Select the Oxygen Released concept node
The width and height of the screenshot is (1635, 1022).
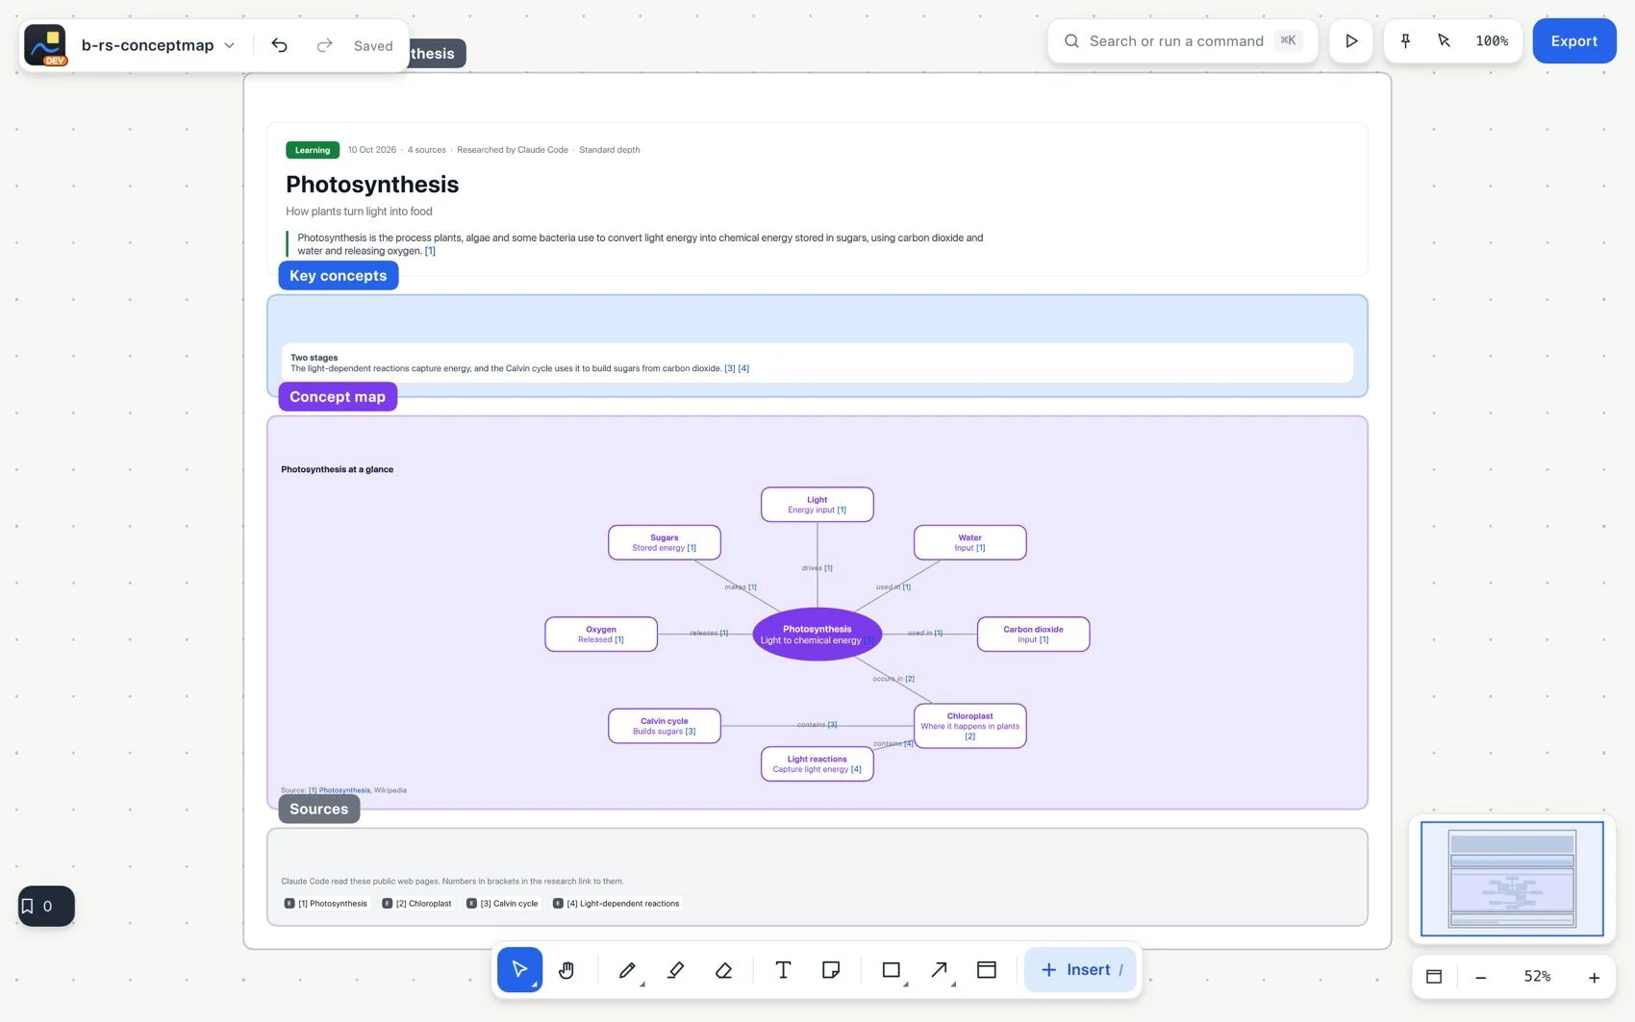(x=601, y=634)
